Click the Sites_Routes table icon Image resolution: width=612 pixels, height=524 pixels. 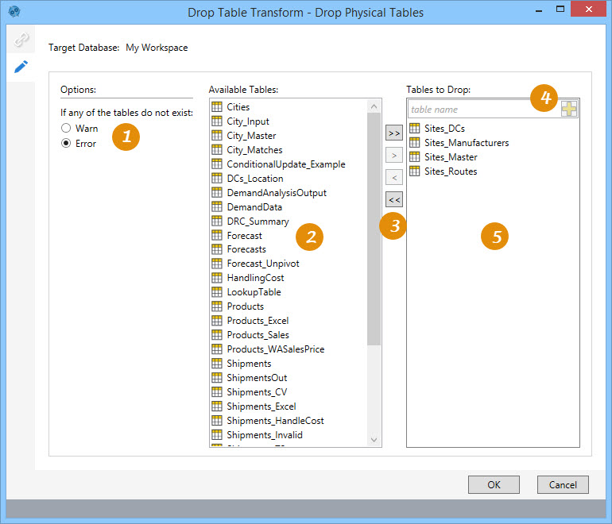point(414,171)
